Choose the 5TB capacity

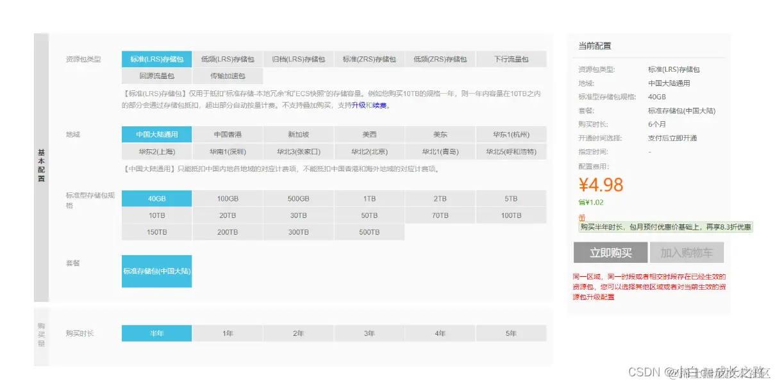click(511, 199)
